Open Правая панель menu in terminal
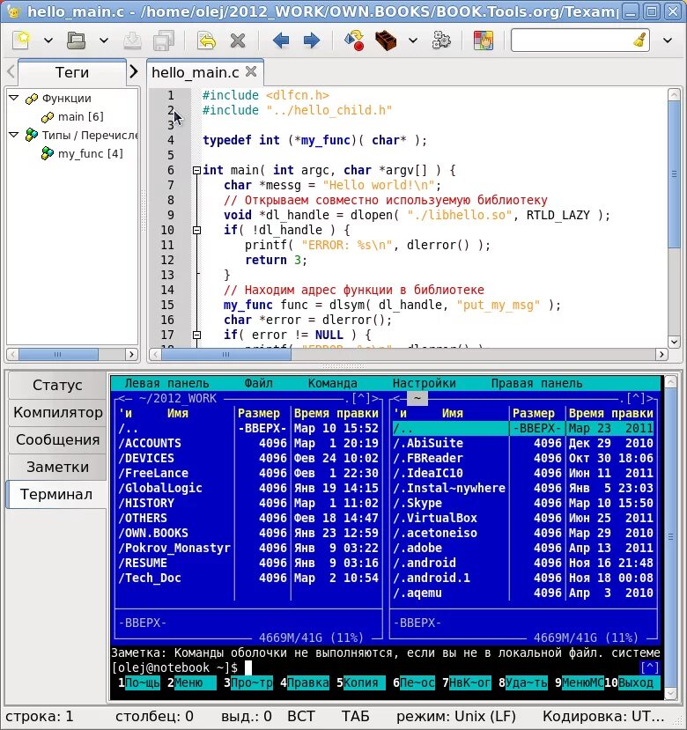 coord(536,383)
